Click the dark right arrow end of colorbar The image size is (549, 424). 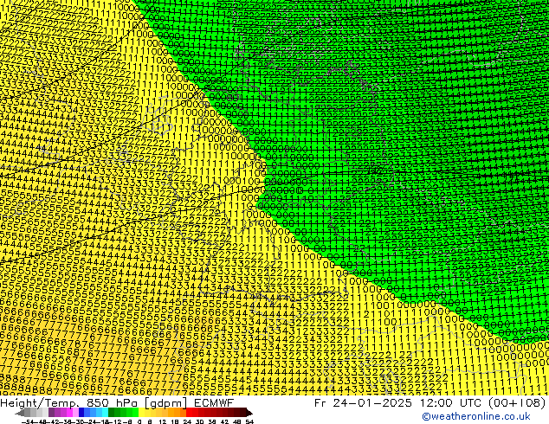pyautogui.click(x=249, y=413)
